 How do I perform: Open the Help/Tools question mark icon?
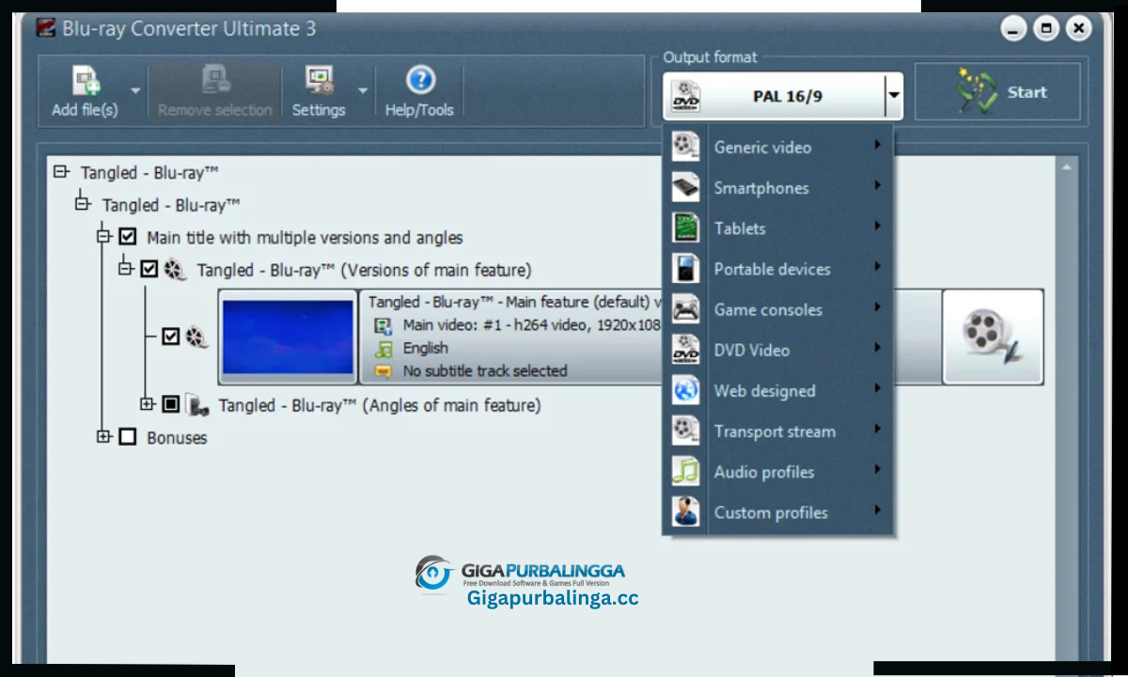(x=419, y=80)
